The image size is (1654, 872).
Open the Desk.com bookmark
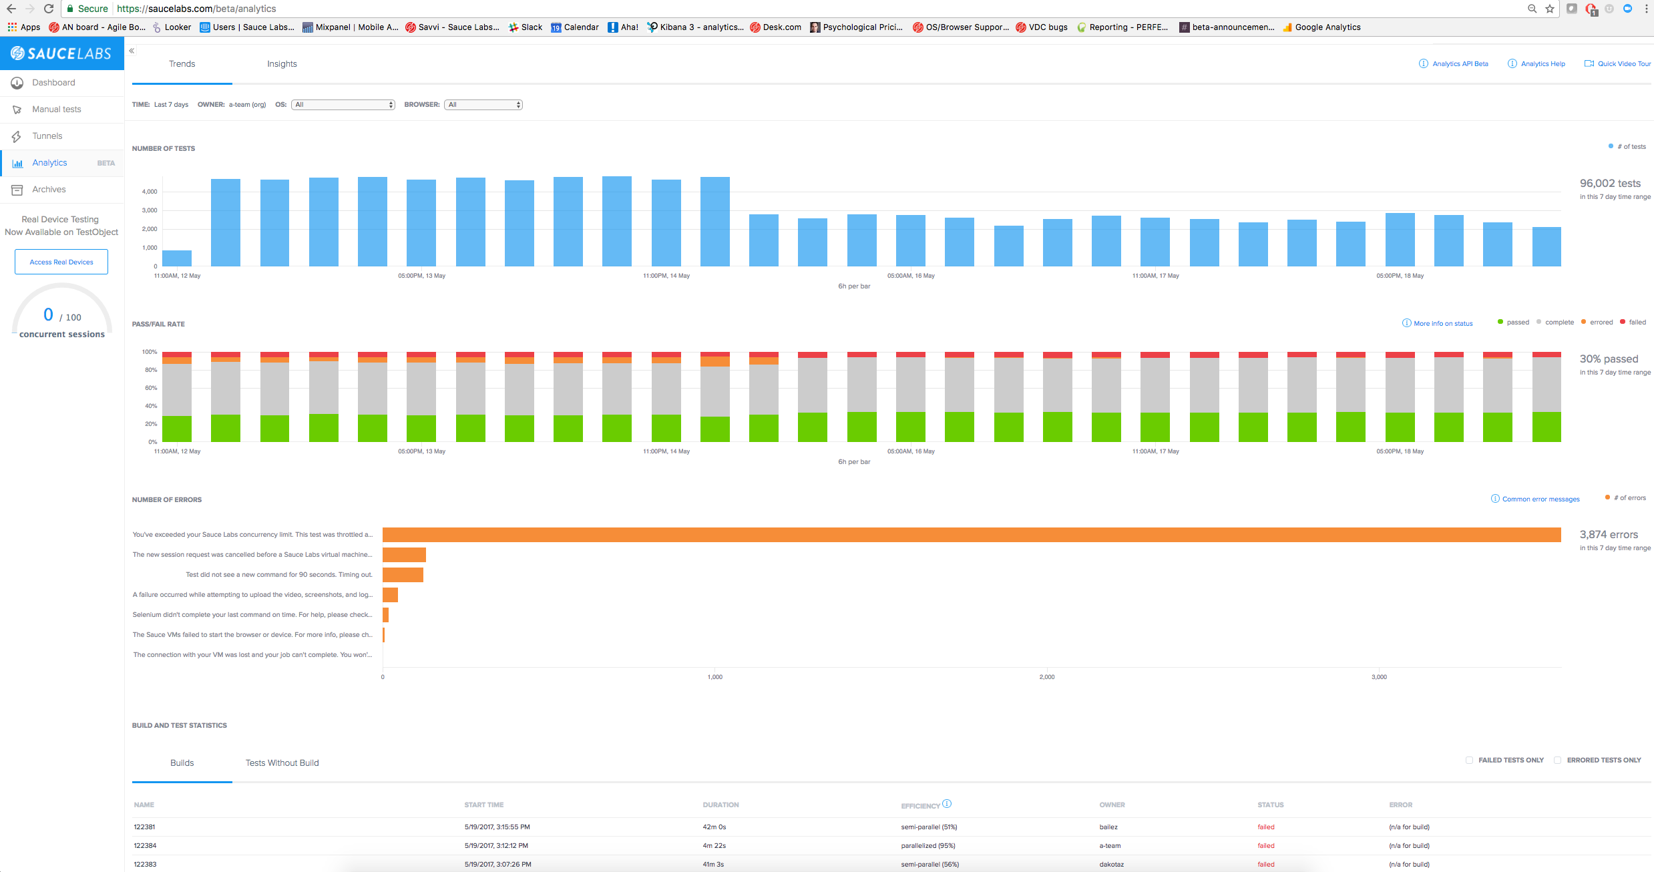tap(776, 27)
